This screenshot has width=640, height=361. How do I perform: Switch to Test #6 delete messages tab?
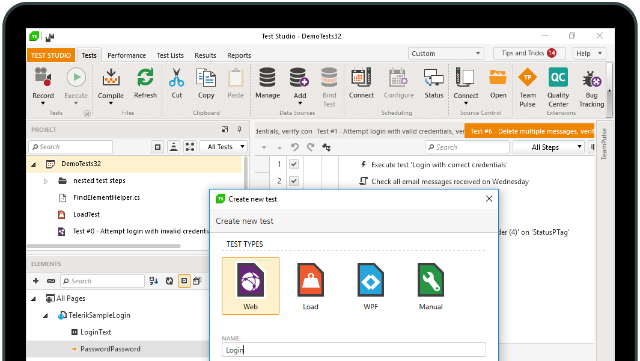[529, 131]
